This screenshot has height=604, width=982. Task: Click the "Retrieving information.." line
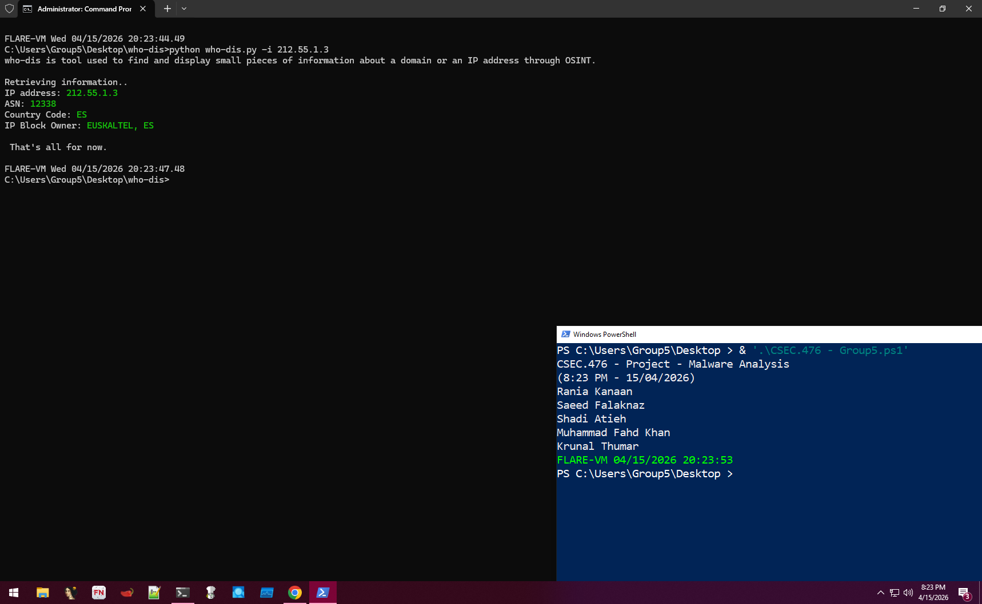click(66, 82)
